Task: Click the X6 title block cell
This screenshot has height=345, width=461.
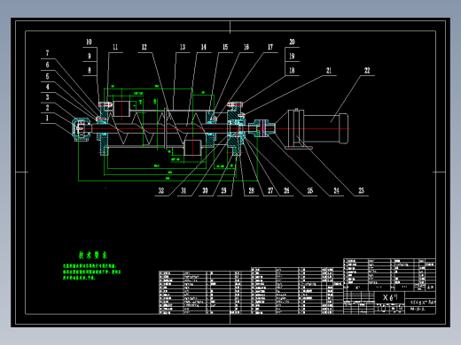Action: pos(390,297)
